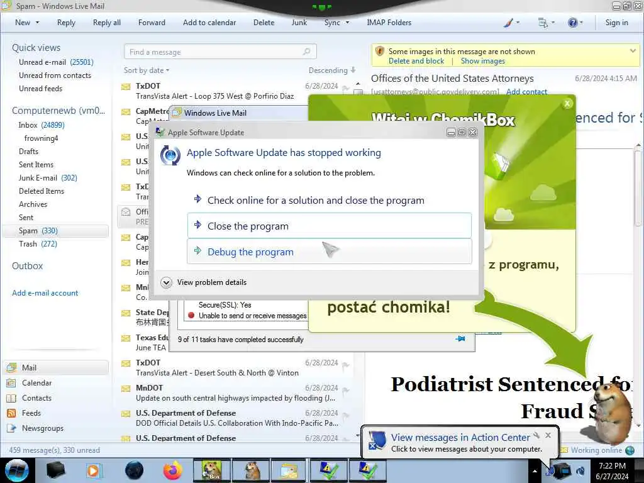The image size is (644, 483).
Task: Select the Inbox folder
Action: click(x=41, y=125)
